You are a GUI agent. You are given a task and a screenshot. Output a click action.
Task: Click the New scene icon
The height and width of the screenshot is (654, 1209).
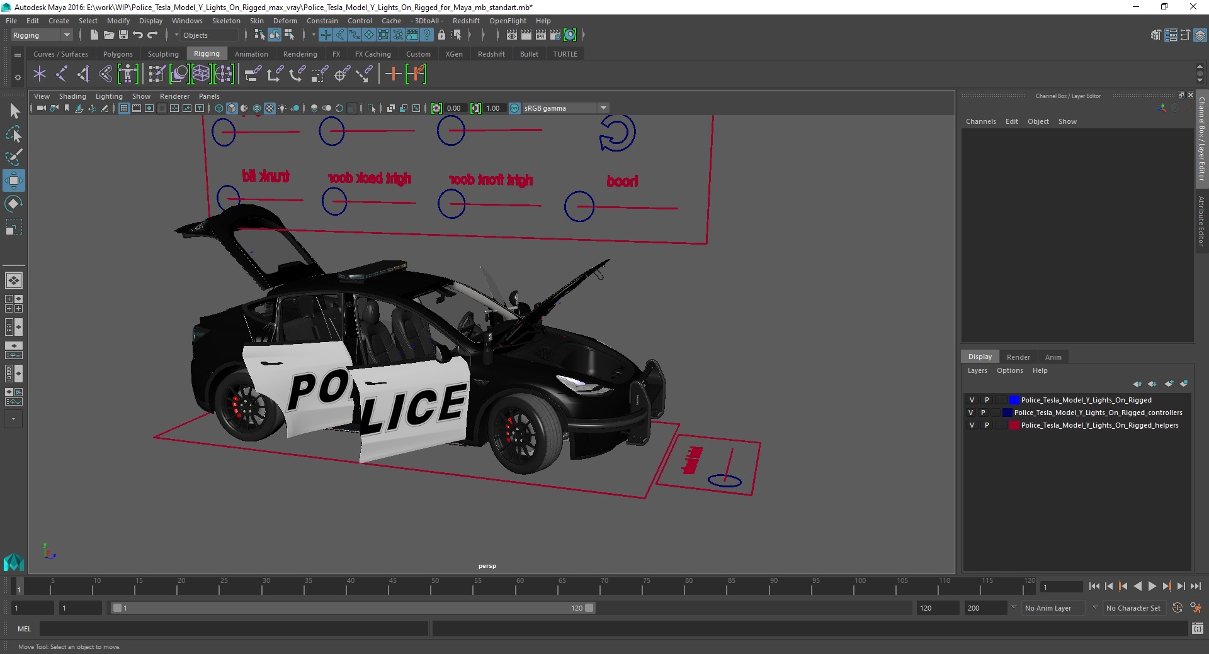click(94, 35)
